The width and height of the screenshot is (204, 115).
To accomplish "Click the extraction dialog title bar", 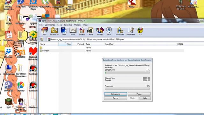I will [127, 60].
